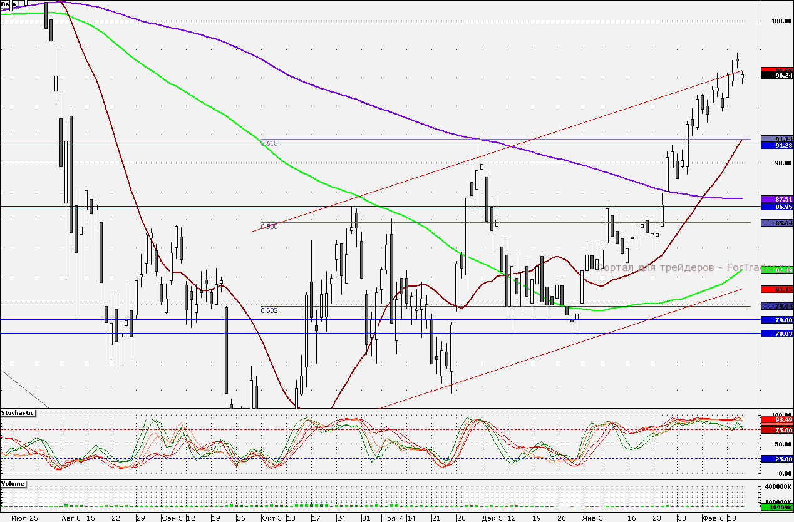This screenshot has height=522, width=794.
Task: Select the blue 78.03 horizontal level tag
Action: click(776, 334)
